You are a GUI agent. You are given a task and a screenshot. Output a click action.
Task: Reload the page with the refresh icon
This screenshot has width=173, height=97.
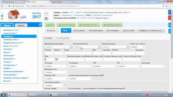pyautogui.click(x=9, y=6)
